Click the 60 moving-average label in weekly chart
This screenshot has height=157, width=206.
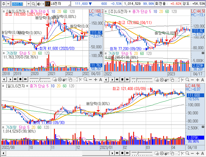167,12
